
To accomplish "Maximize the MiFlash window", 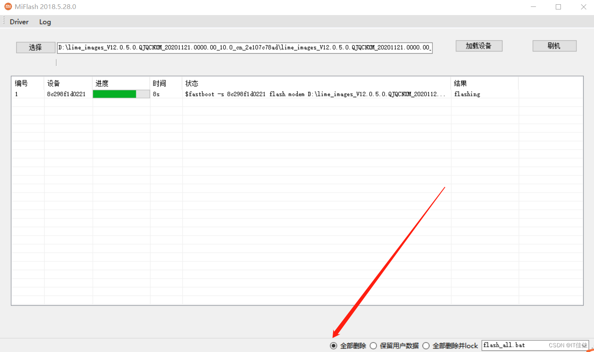I will pyautogui.click(x=558, y=7).
